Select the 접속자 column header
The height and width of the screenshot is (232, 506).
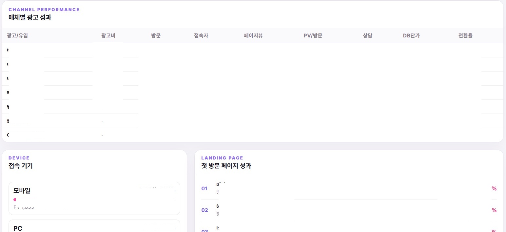[x=201, y=36]
